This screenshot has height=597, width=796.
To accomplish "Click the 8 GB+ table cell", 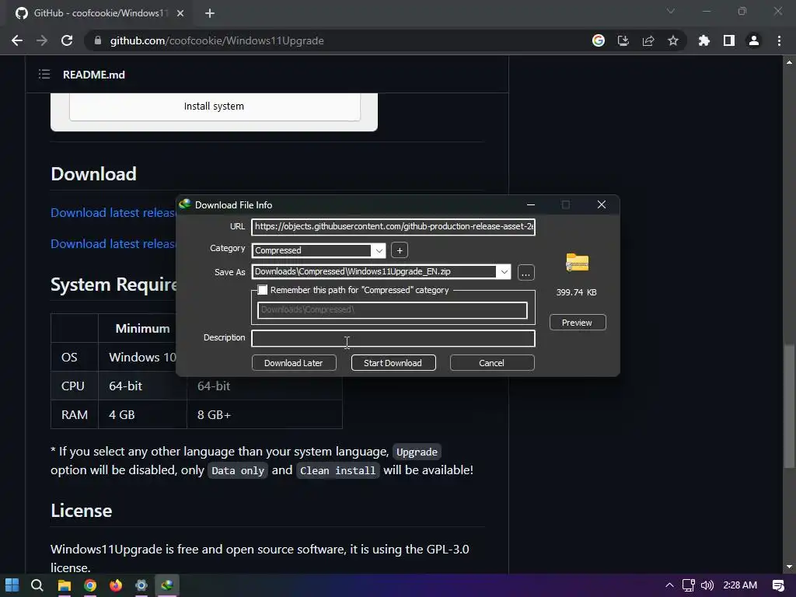I will pyautogui.click(x=264, y=415).
